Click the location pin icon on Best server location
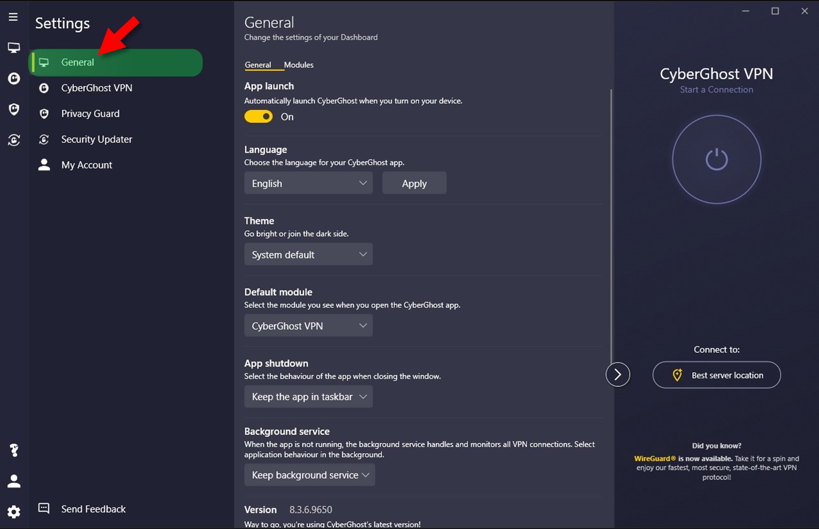 pos(677,375)
